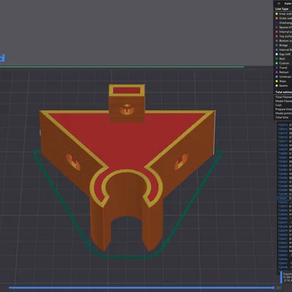Toggle Bottom surface in the legend
This screenshot has height=292, width=292.
[x=283, y=41]
